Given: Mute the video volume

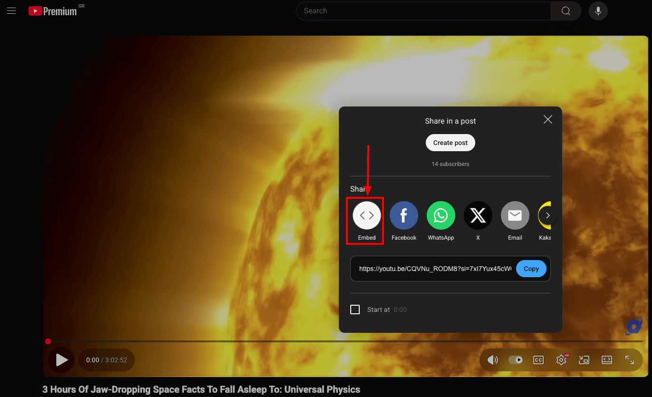Looking at the screenshot, I should [493, 360].
